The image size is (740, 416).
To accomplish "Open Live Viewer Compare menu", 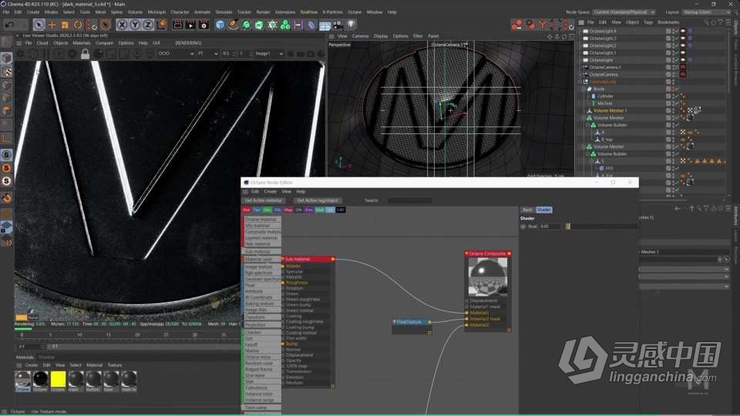I will pyautogui.click(x=104, y=43).
